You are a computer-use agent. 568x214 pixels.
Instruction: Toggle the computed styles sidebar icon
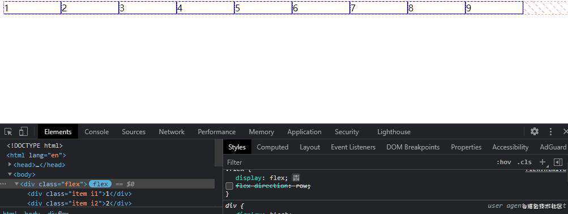click(558, 162)
